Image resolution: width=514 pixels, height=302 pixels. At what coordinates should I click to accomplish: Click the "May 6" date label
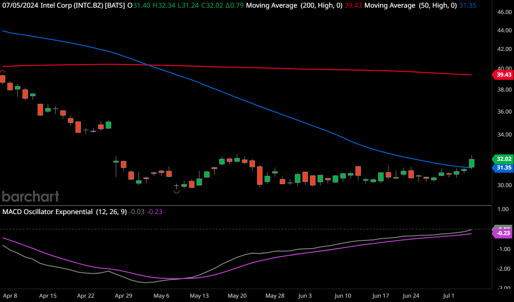pos(161,296)
